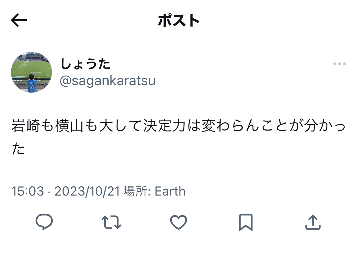The image size is (359, 259).
Task: Click the 2023/10/21 date
Action: pos(87,191)
